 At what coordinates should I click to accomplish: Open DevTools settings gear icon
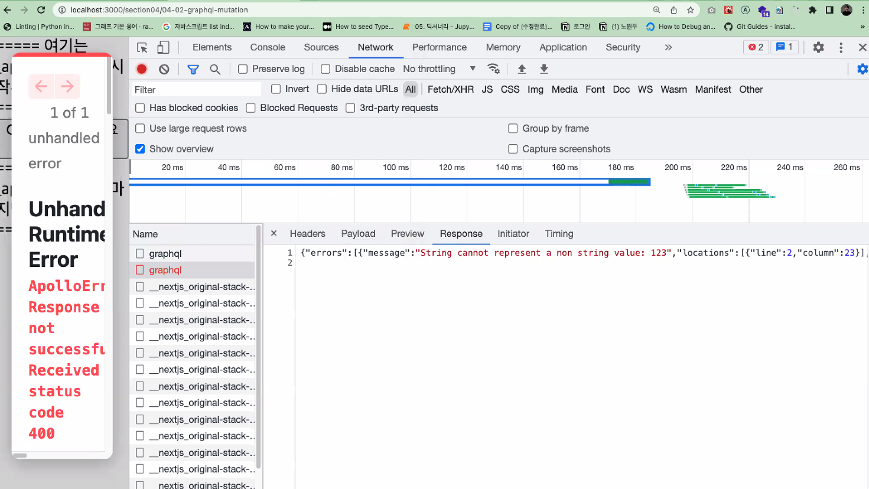[x=818, y=47]
